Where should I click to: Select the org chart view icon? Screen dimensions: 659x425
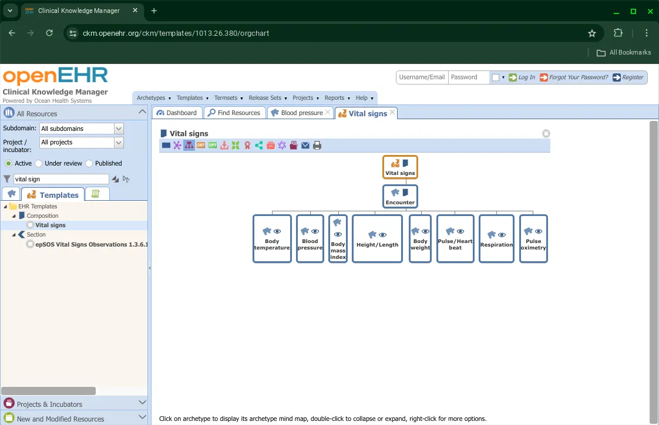(189, 146)
